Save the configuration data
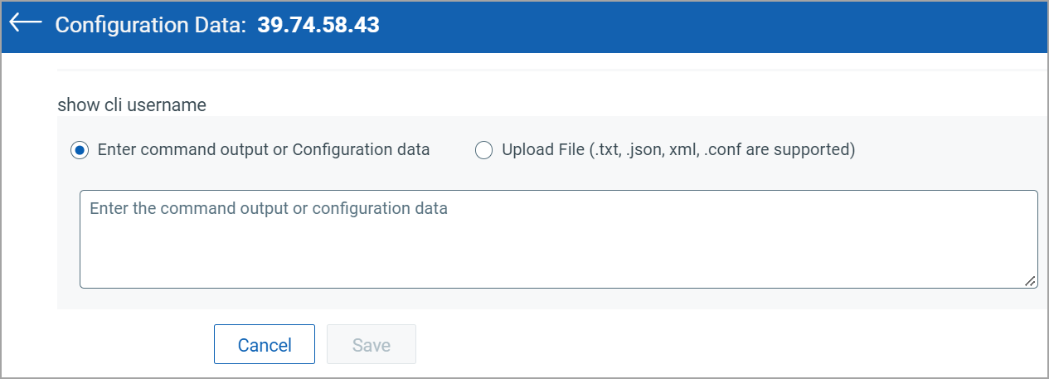 point(372,344)
